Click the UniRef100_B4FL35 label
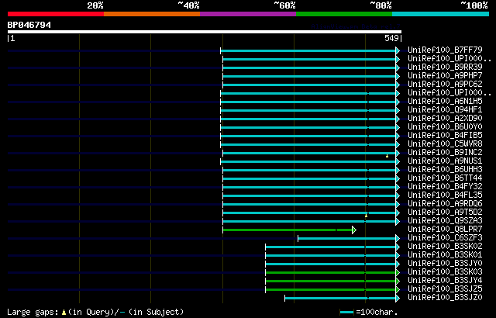 [x=445, y=195]
